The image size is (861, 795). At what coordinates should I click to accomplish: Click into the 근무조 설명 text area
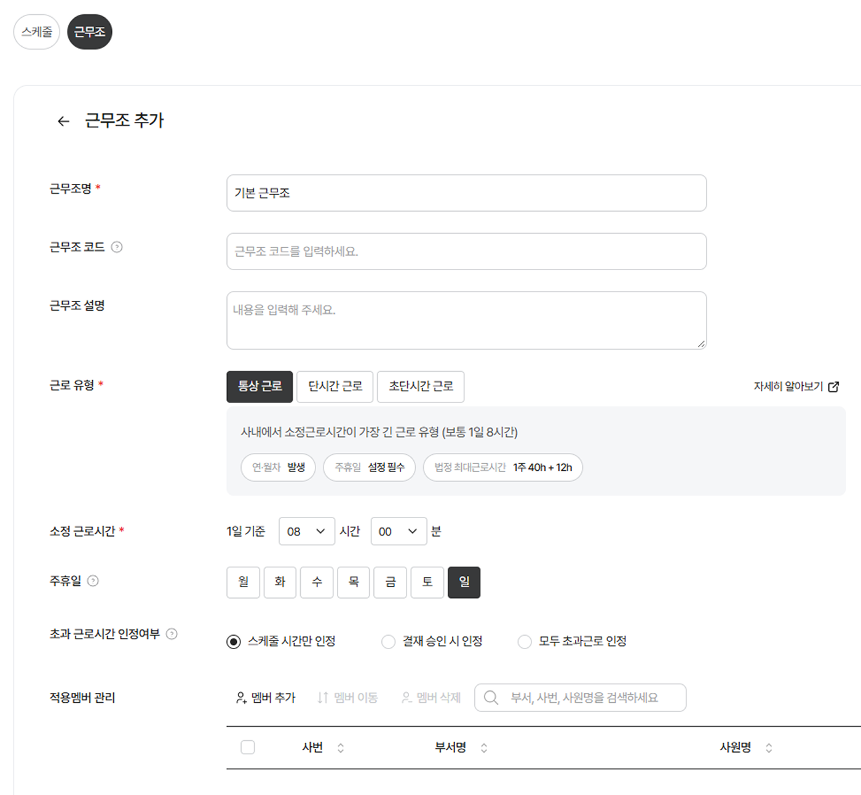(467, 321)
